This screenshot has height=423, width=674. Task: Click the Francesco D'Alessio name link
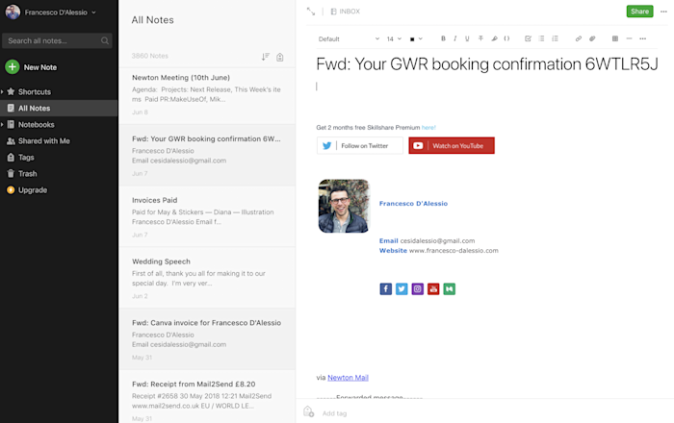click(413, 204)
